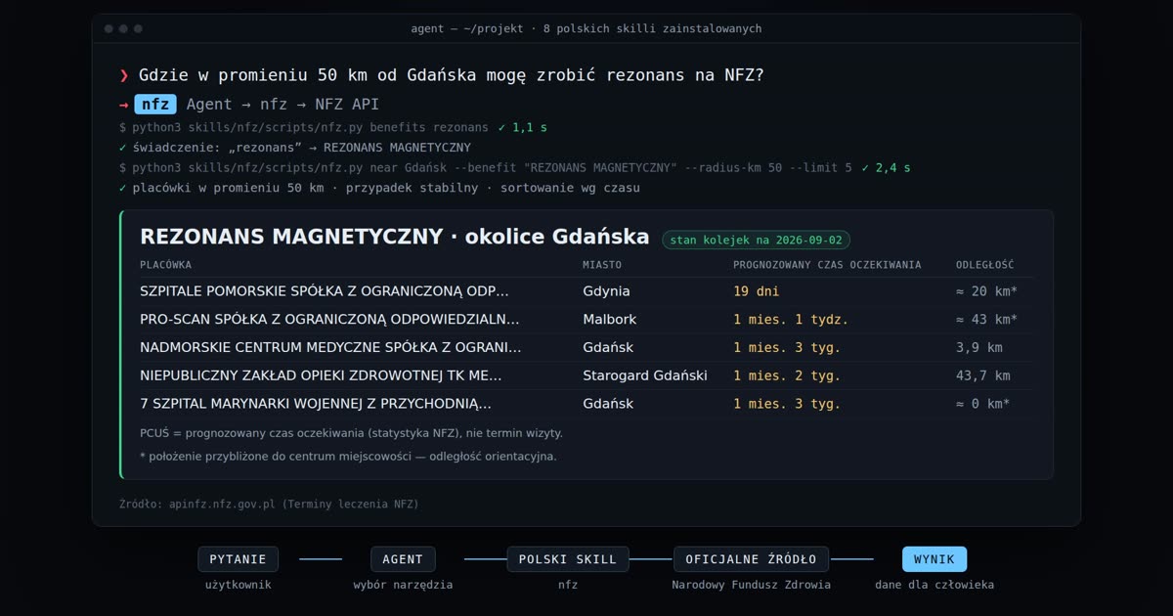Click the 'benefits rezonans' command line
Screen dimensions: 1173x616
pos(303,127)
